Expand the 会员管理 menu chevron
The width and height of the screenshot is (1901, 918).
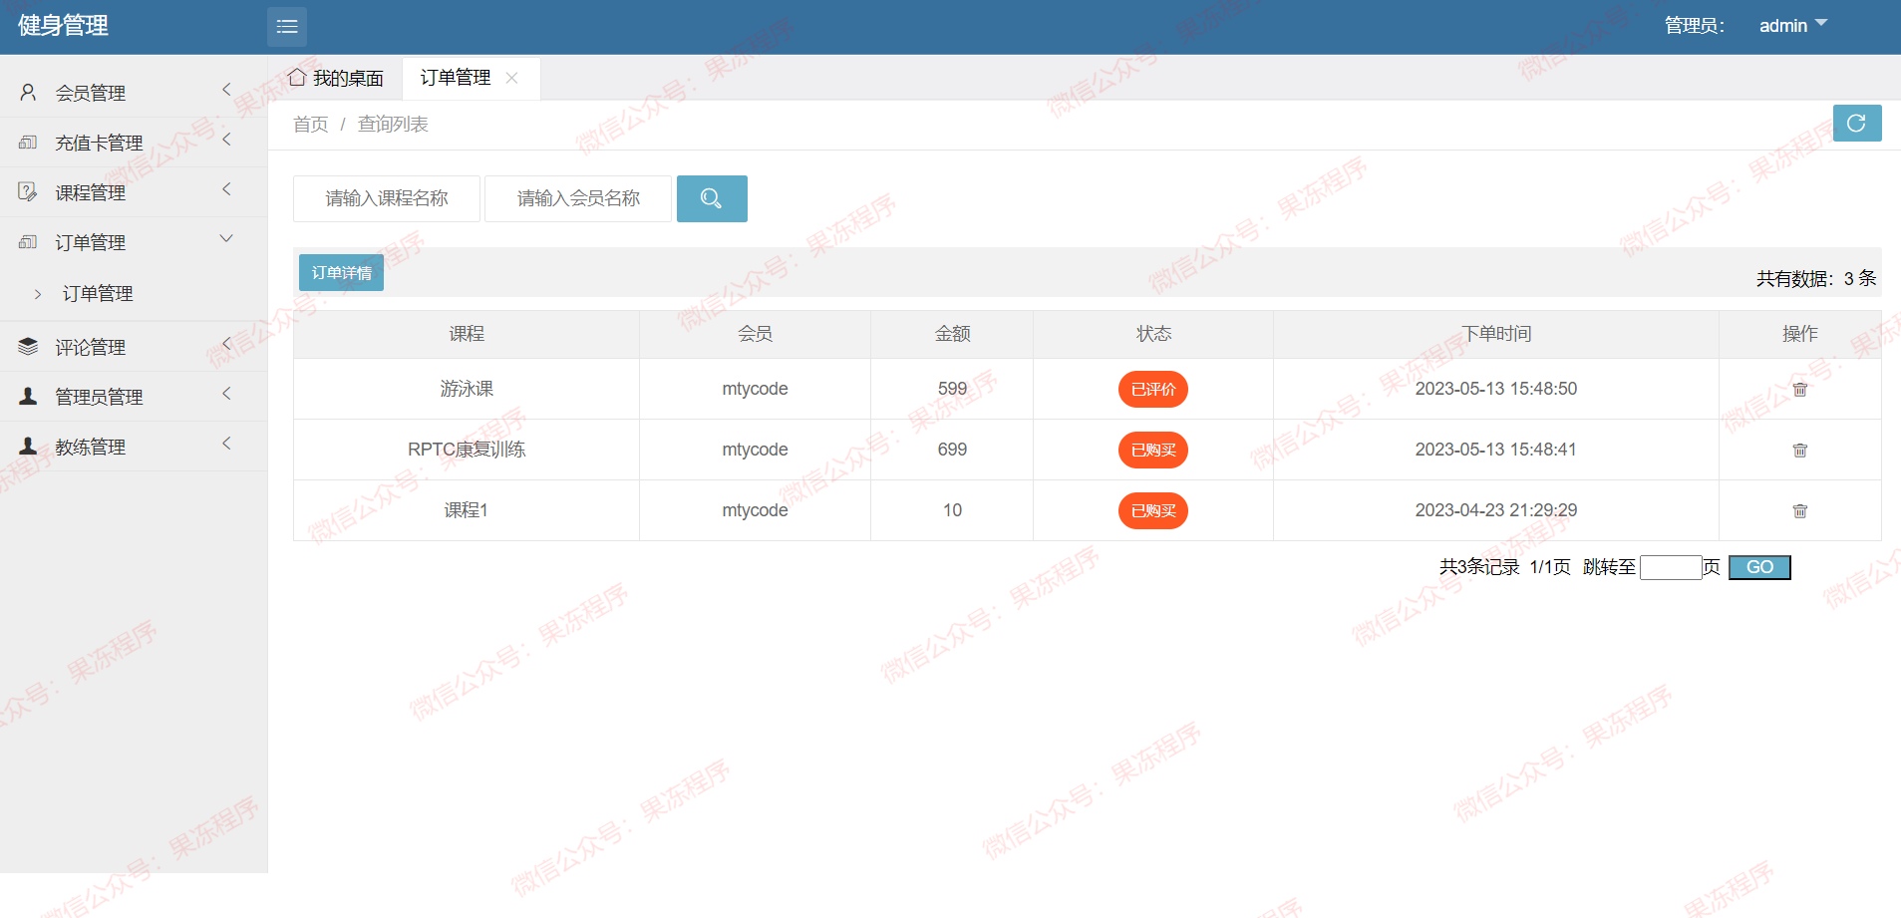coord(226,90)
